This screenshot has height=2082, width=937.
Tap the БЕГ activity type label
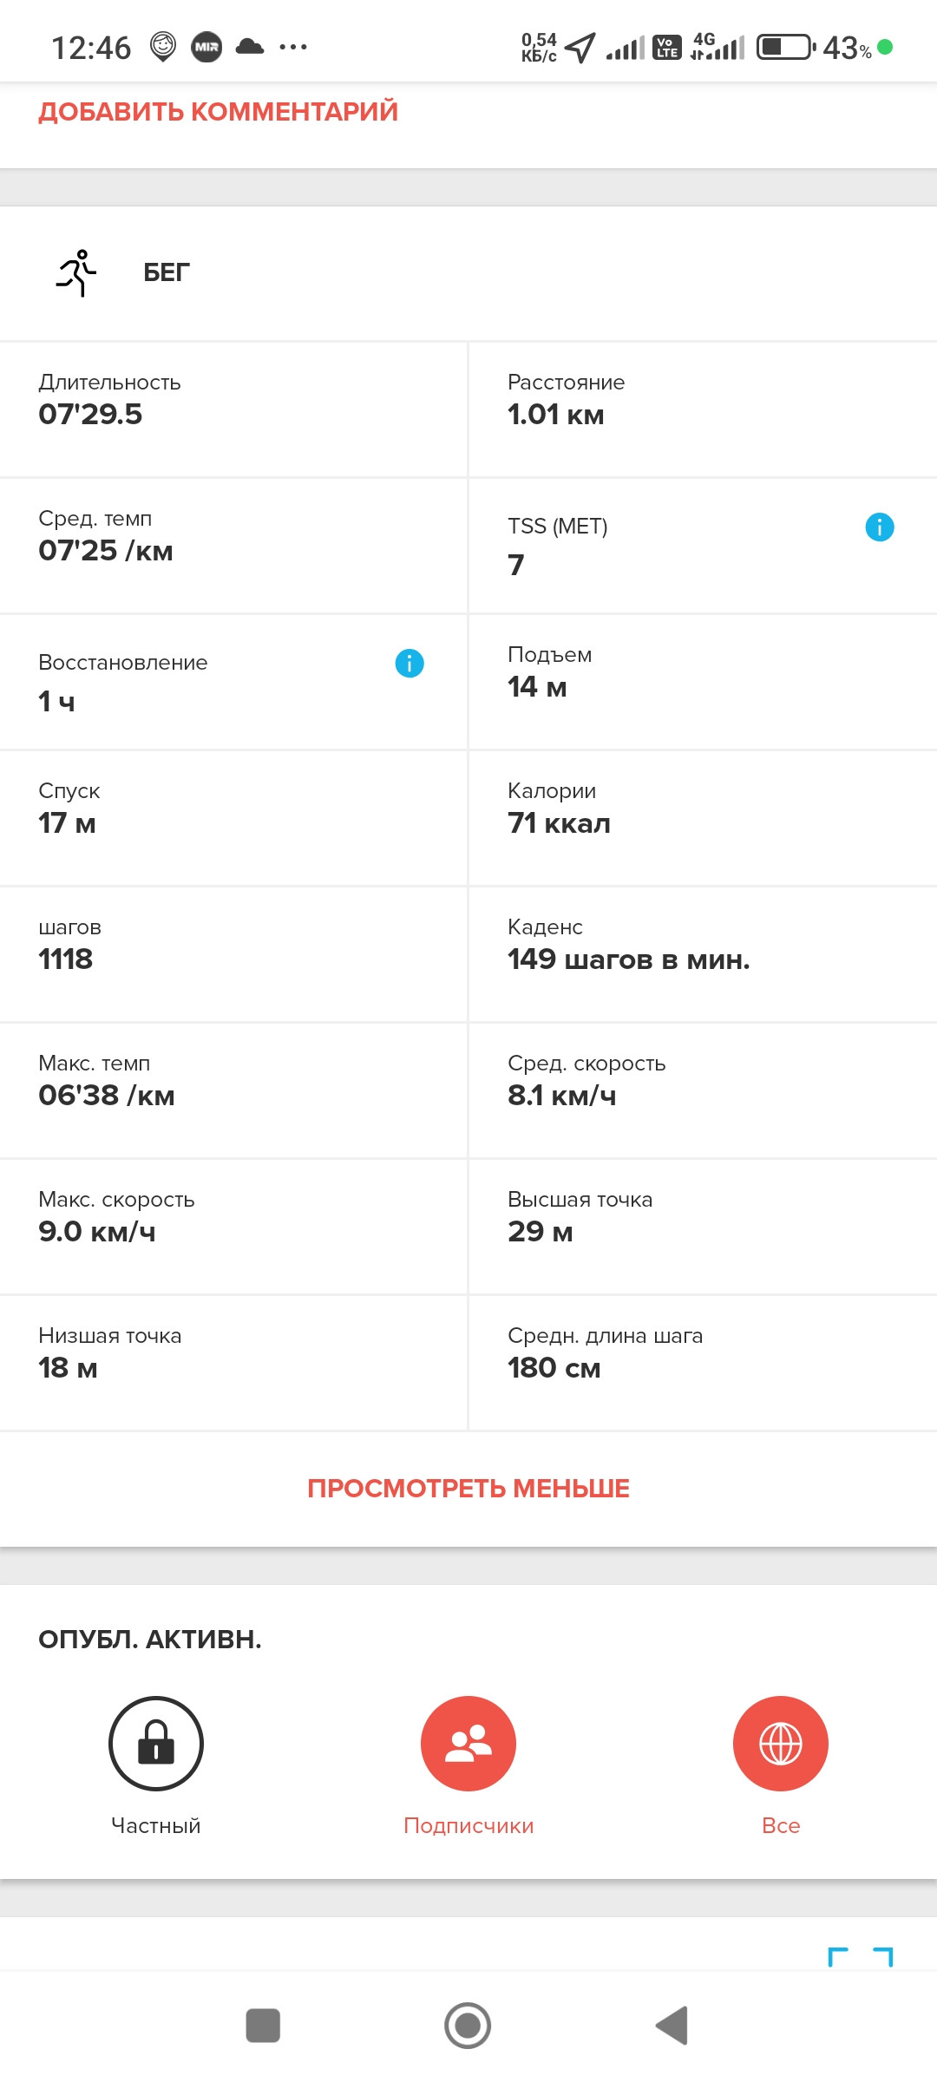pos(167,272)
